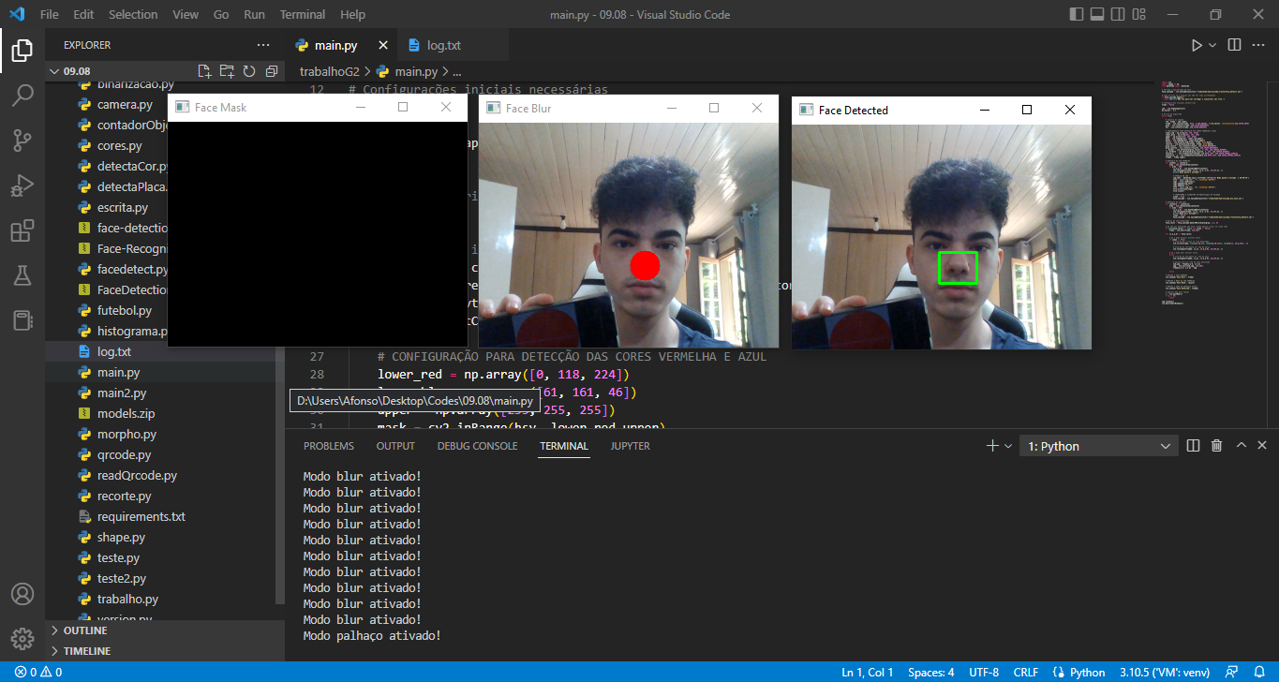Kill the active terminal
Image resolution: width=1279 pixels, height=682 pixels.
[x=1216, y=445]
